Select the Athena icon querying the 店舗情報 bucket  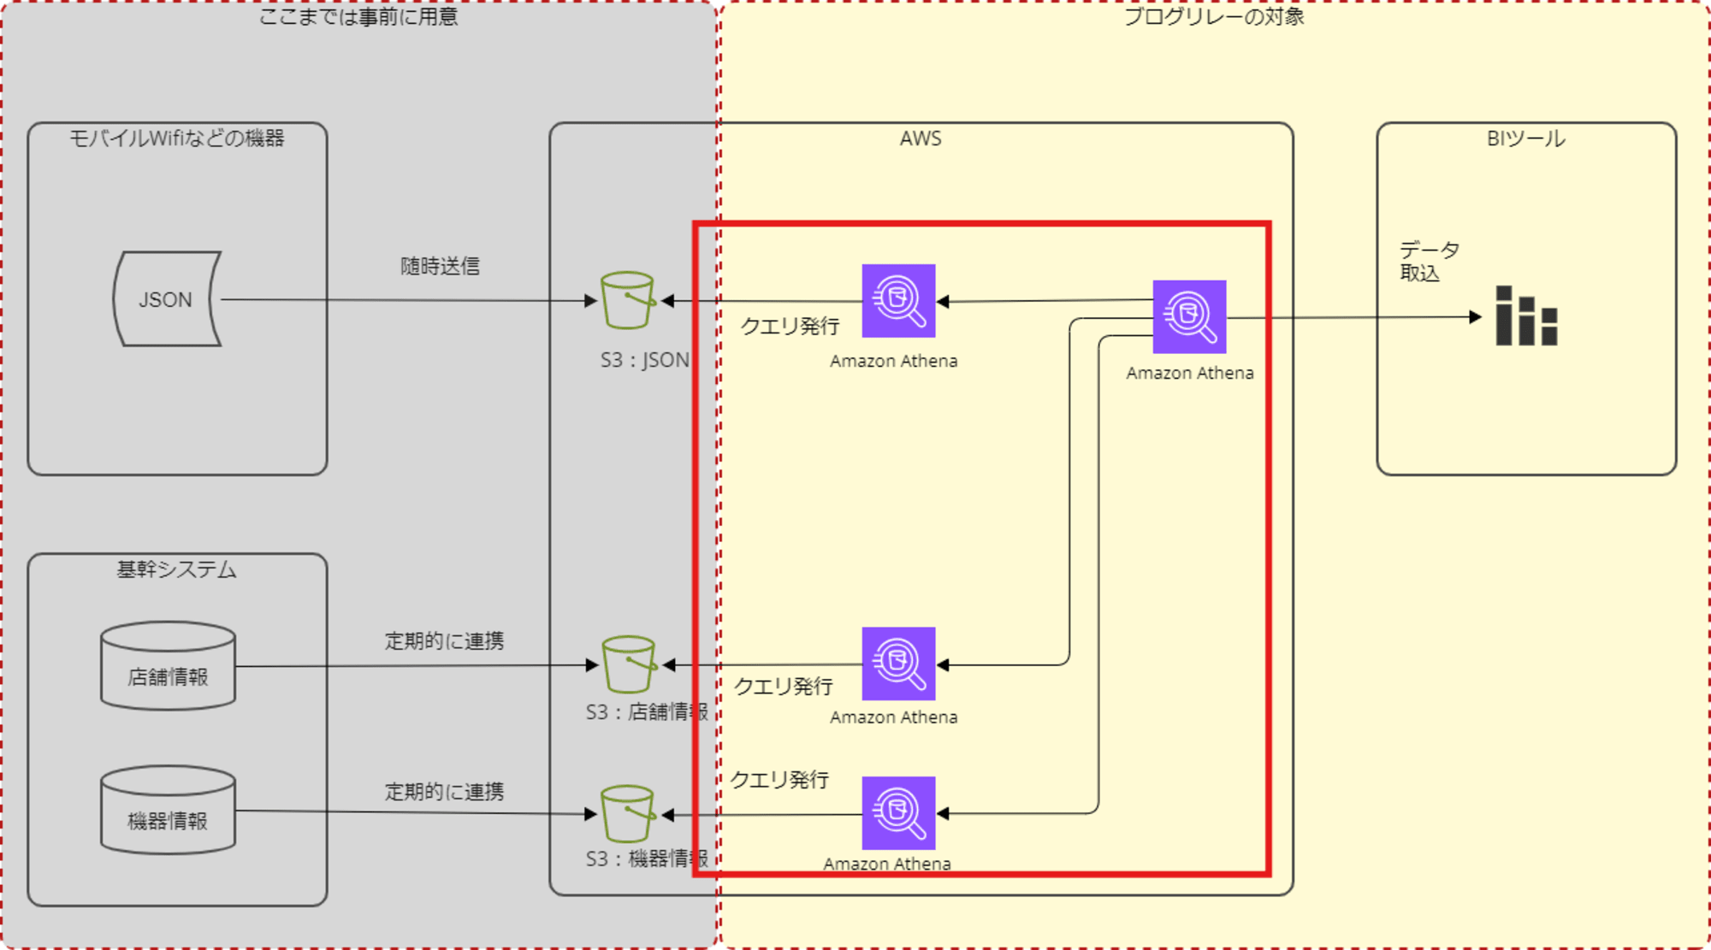pos(898,664)
